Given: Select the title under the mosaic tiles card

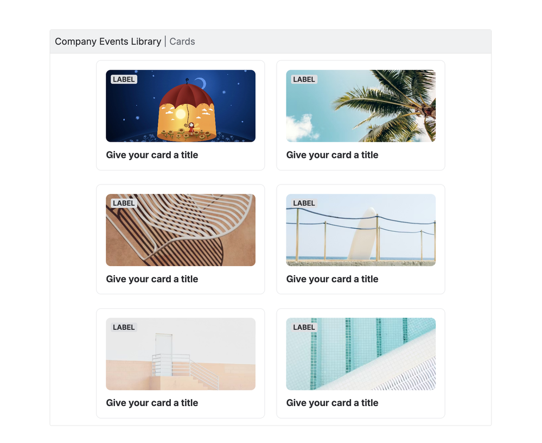Looking at the screenshot, I should (x=332, y=403).
